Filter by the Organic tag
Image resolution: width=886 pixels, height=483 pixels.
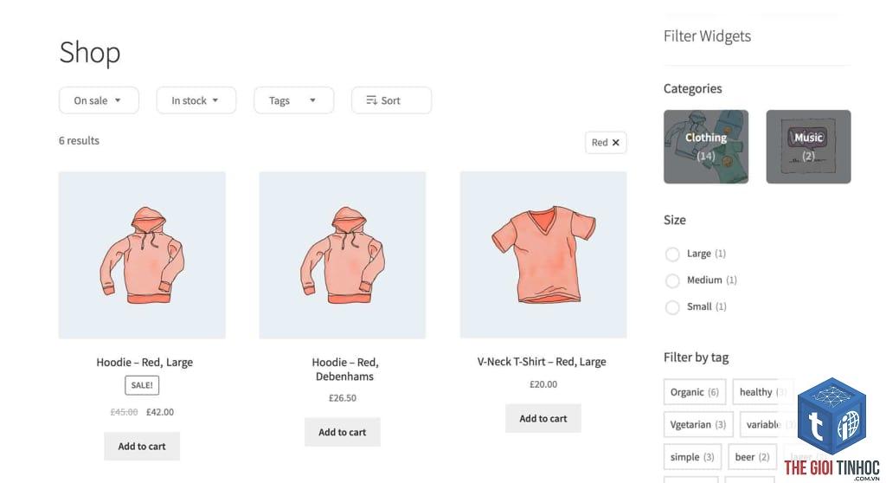(x=695, y=392)
